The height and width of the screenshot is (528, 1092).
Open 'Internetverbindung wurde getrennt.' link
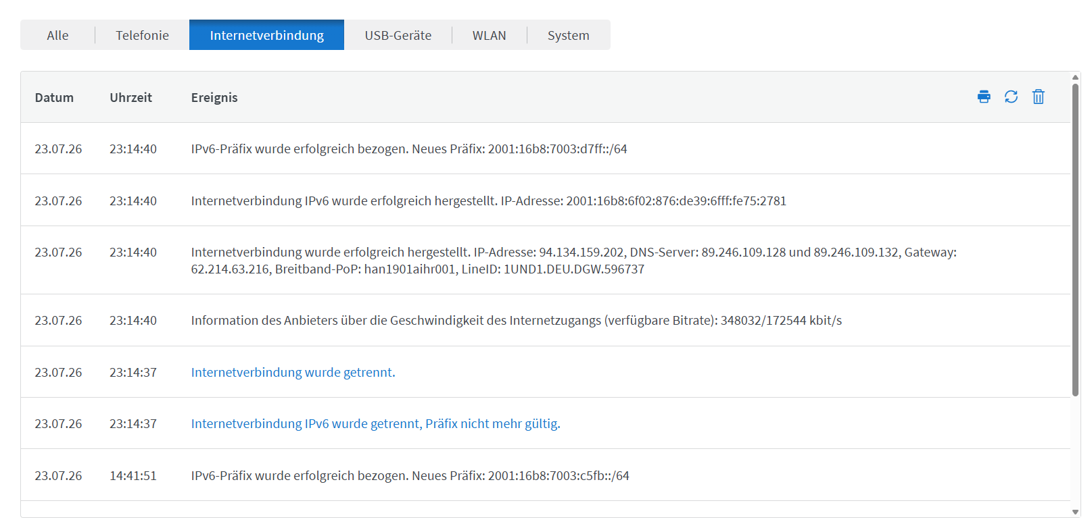tap(293, 372)
